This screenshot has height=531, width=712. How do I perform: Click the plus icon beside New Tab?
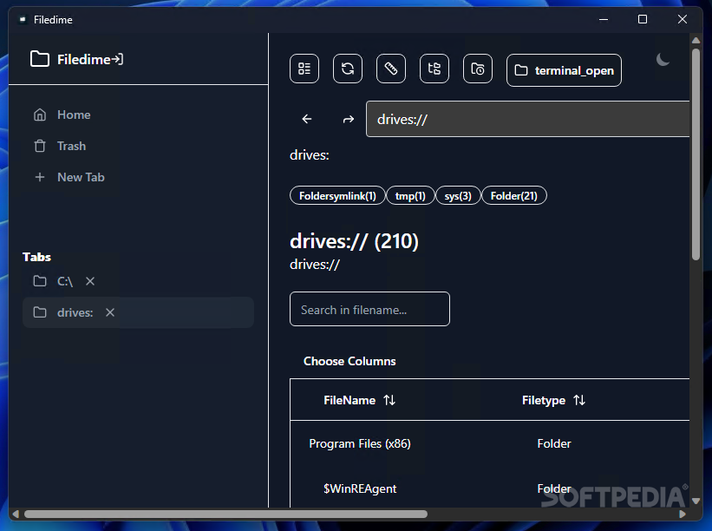[x=40, y=177]
